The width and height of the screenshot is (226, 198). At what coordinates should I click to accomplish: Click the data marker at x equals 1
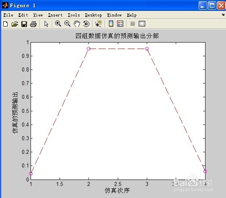pyautogui.click(x=31, y=174)
